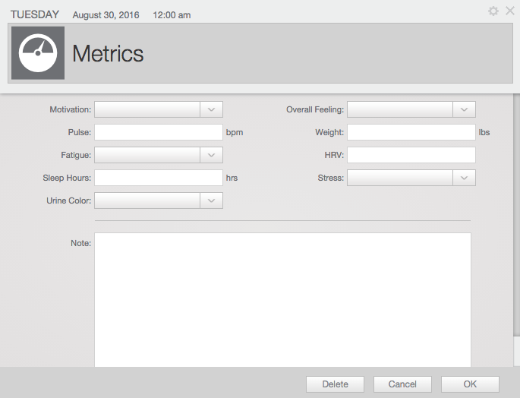This screenshot has width=520, height=398.
Task: Click the hrs unit label
Action: point(232,178)
